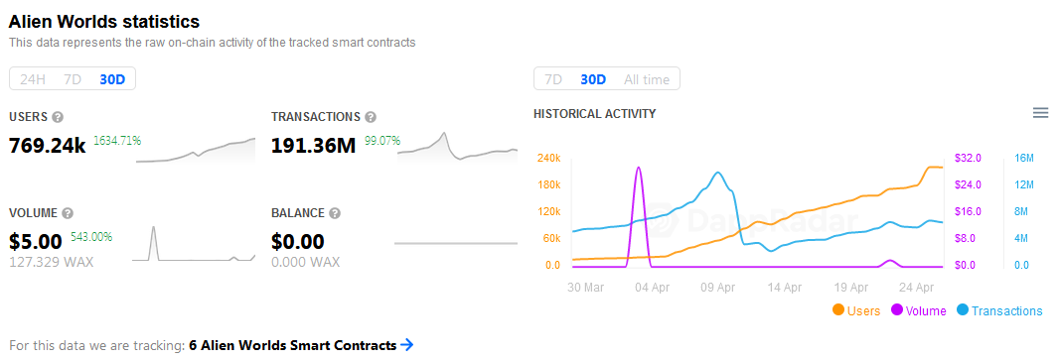Select the 7D statistics period
1060x360 pixels.
pos(73,79)
